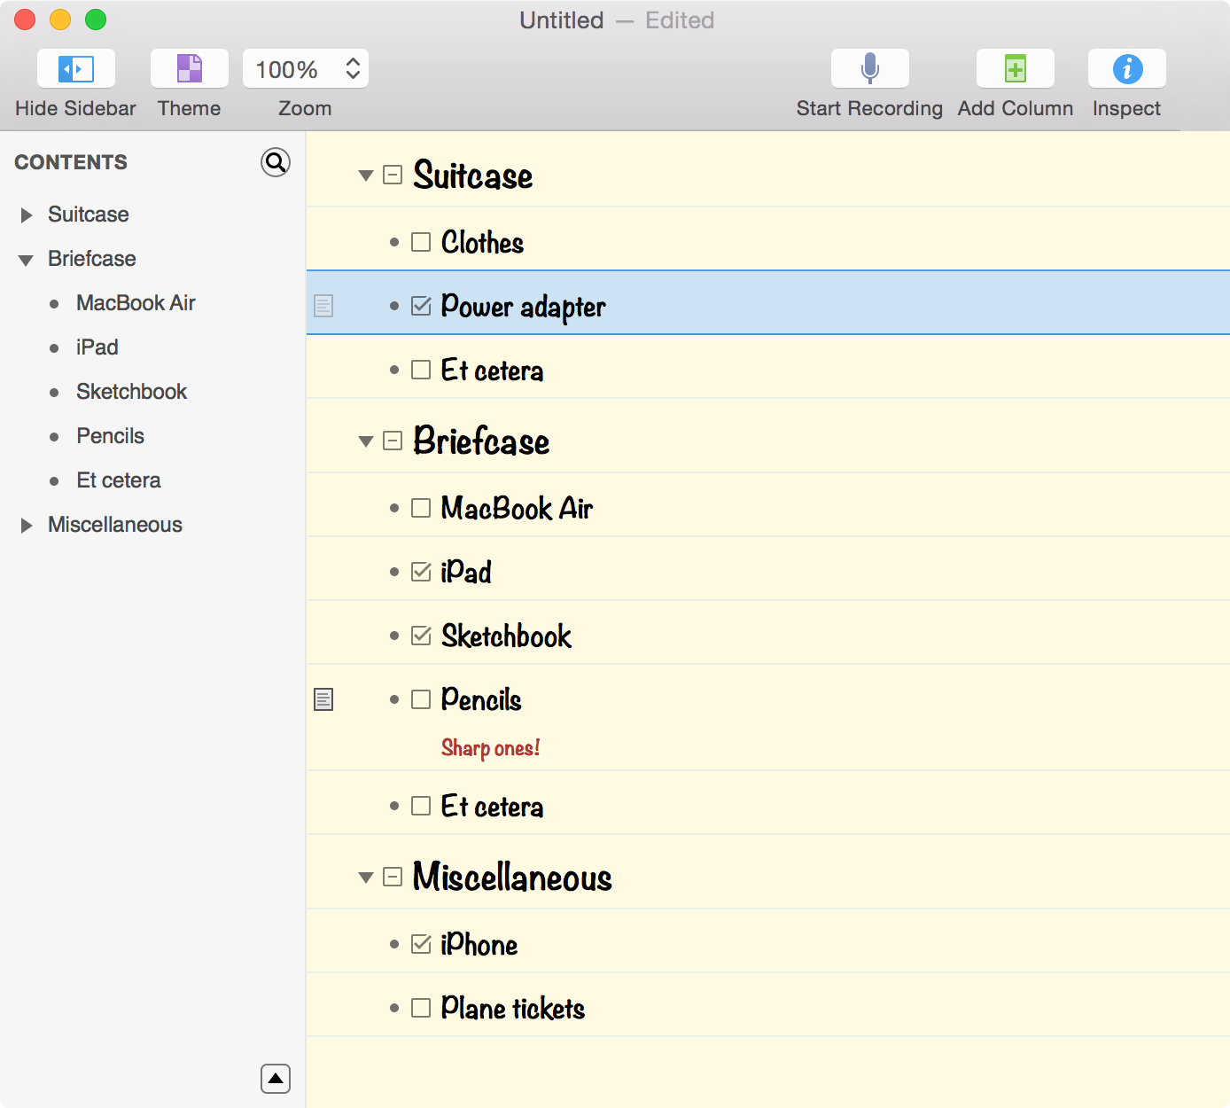Uncheck the Power adapter checkbox
Viewport: 1230px width, 1108px height.
pos(421,306)
